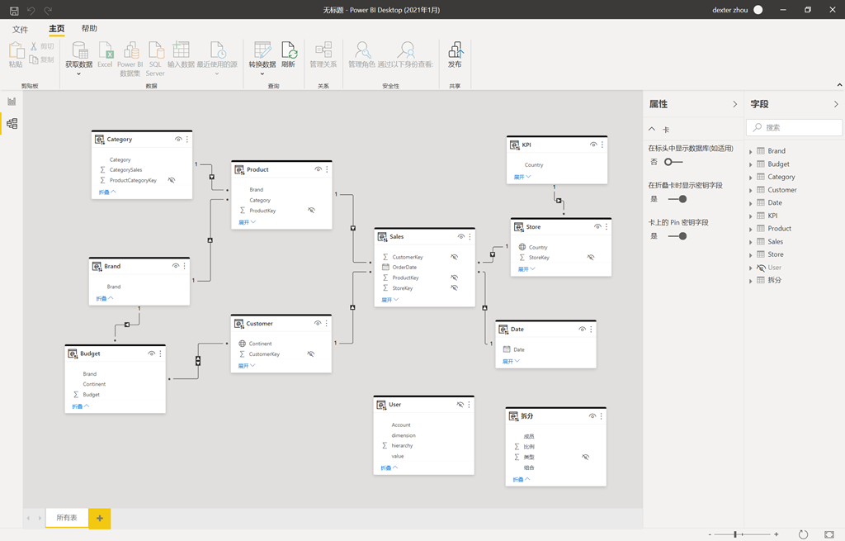Click the Fields search (搜索) box
The width and height of the screenshot is (845, 541).
point(795,128)
